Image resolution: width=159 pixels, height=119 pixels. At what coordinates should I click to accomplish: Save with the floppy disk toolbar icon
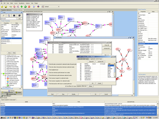[6, 7]
